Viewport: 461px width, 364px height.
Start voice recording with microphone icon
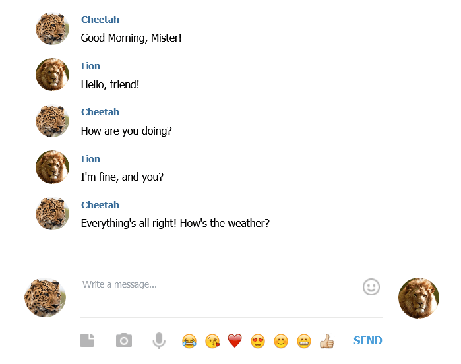coord(159,340)
